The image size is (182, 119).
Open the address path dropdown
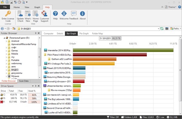158,29
